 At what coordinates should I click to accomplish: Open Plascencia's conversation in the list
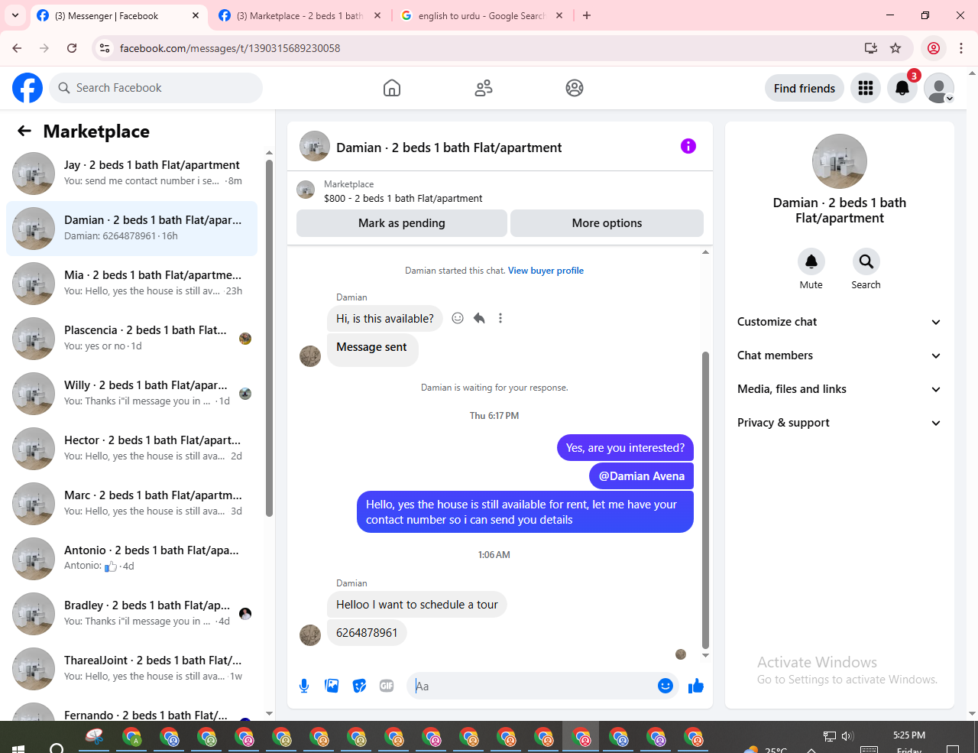click(131, 339)
